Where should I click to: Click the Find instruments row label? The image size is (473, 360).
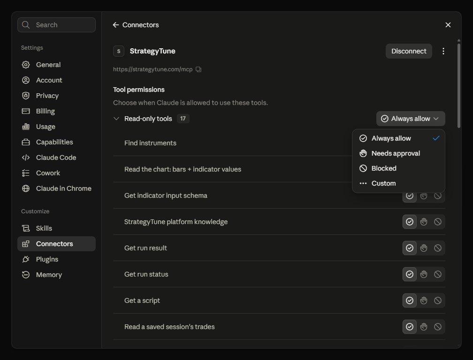tap(150, 143)
